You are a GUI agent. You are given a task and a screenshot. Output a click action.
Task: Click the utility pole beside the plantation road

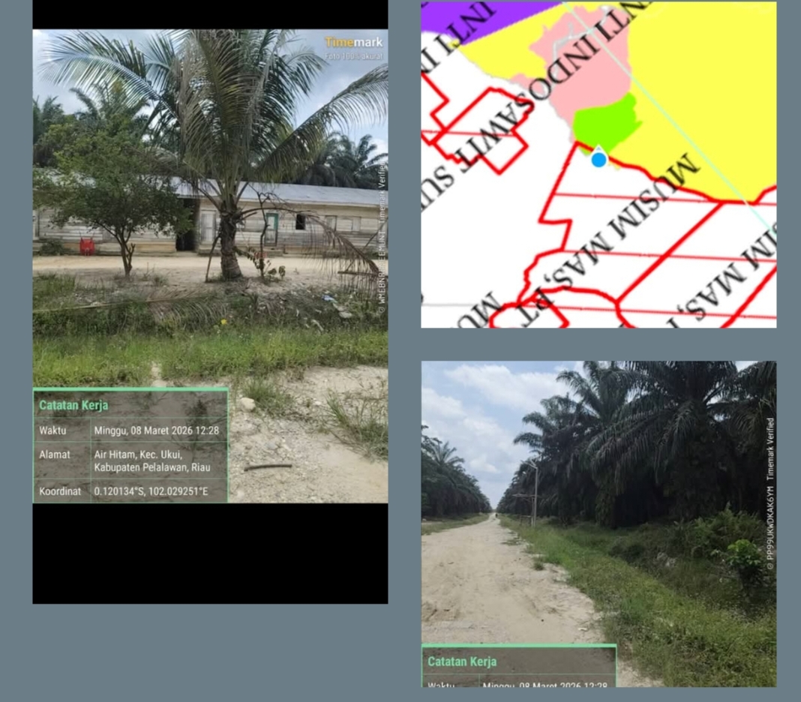coord(535,495)
